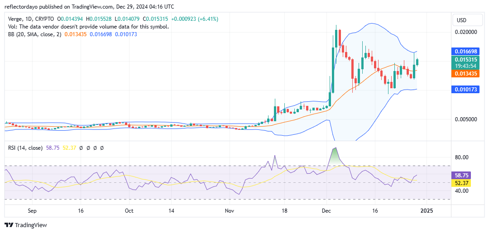Click the latest green candlestick
The height and width of the screenshot is (233, 489).
tap(417, 62)
